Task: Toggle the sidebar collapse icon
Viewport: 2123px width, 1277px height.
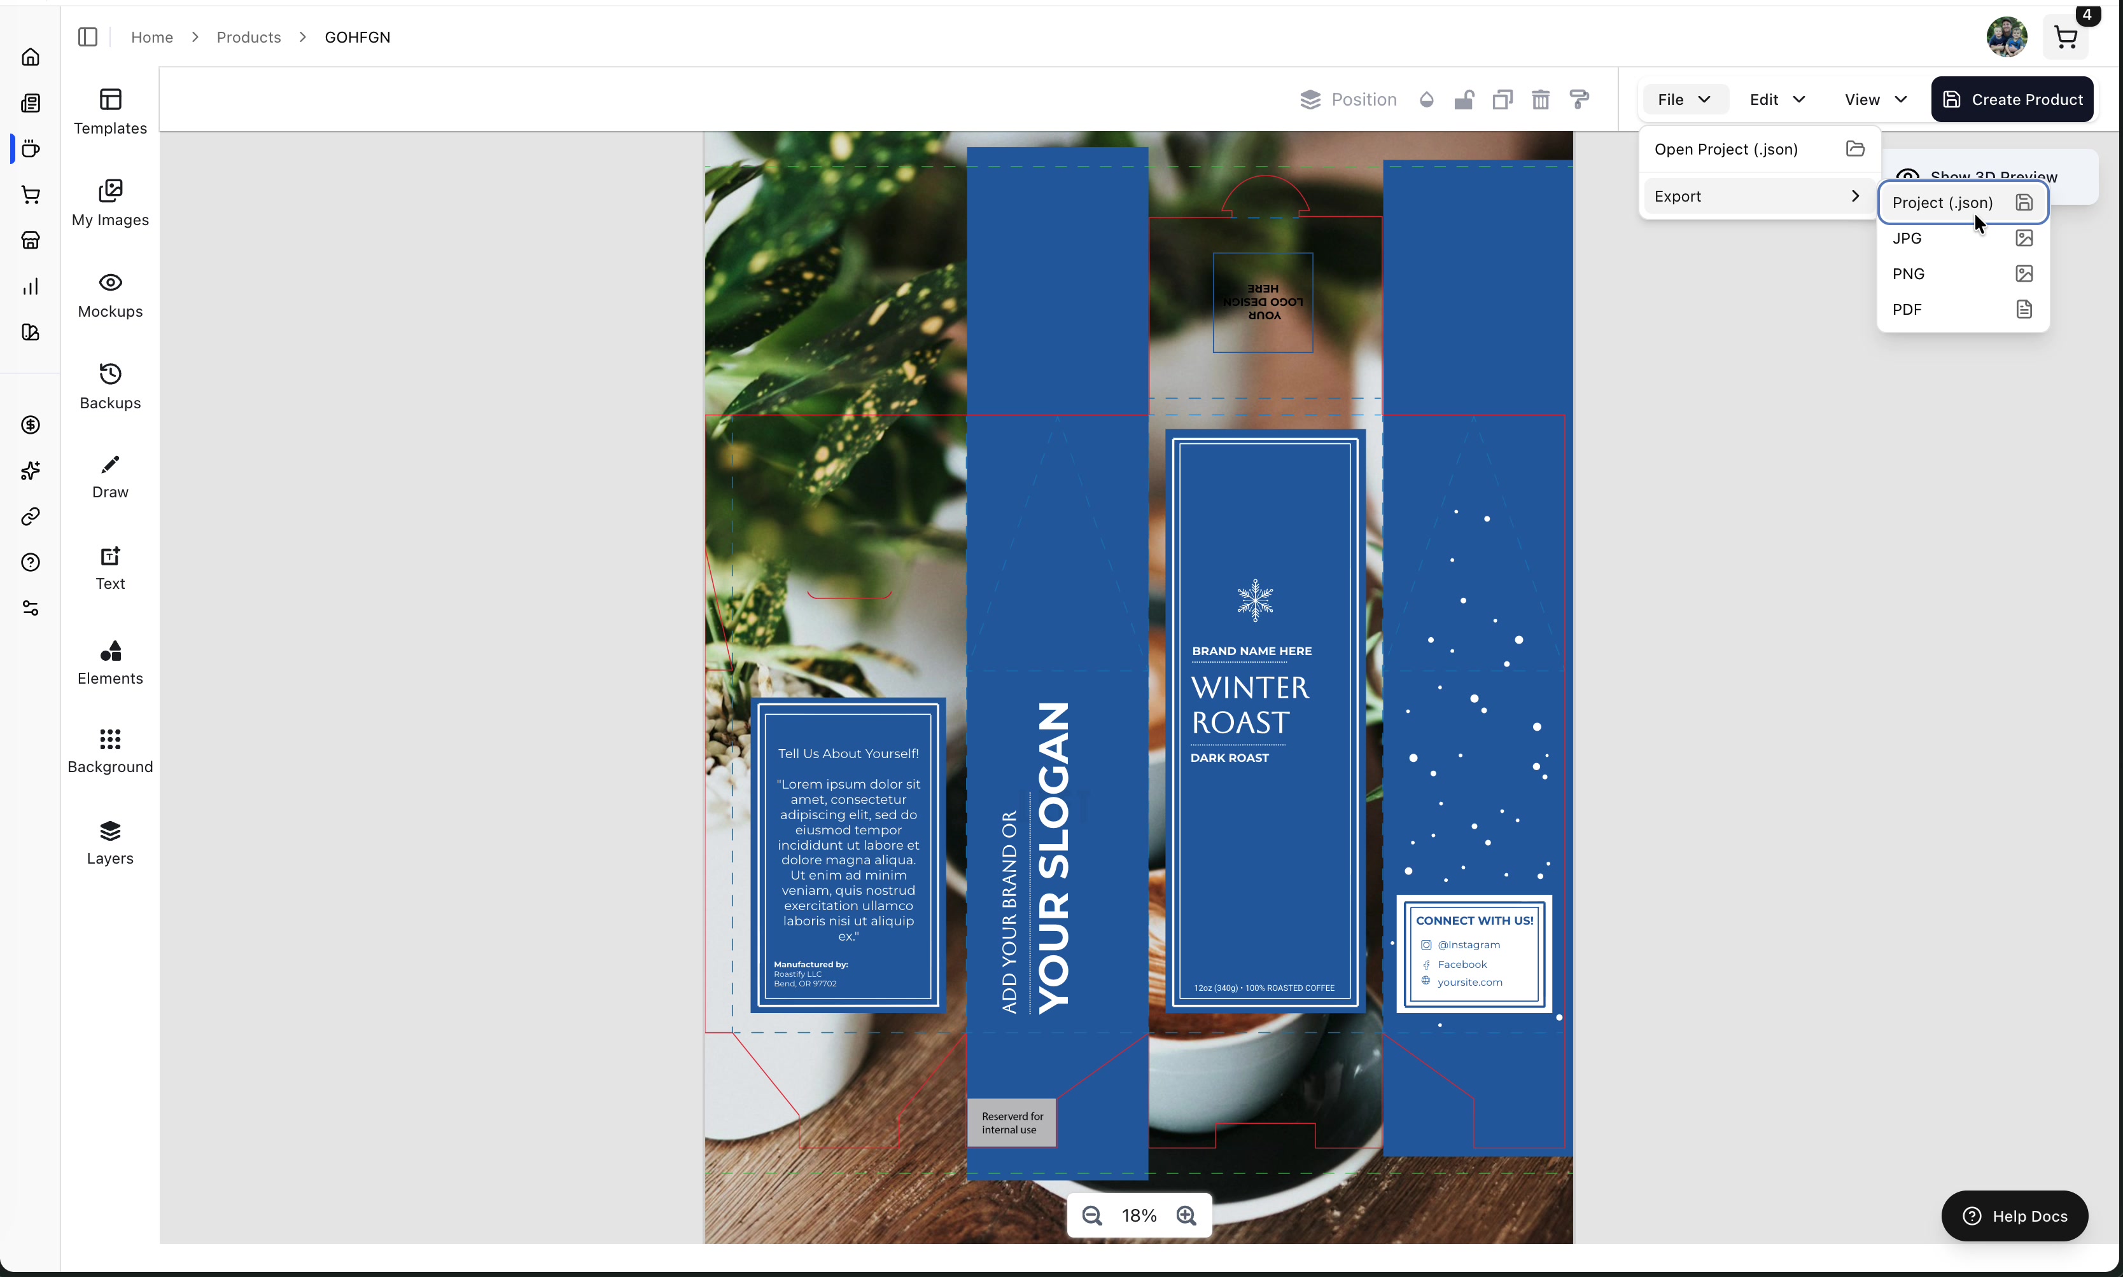Action: [88, 37]
